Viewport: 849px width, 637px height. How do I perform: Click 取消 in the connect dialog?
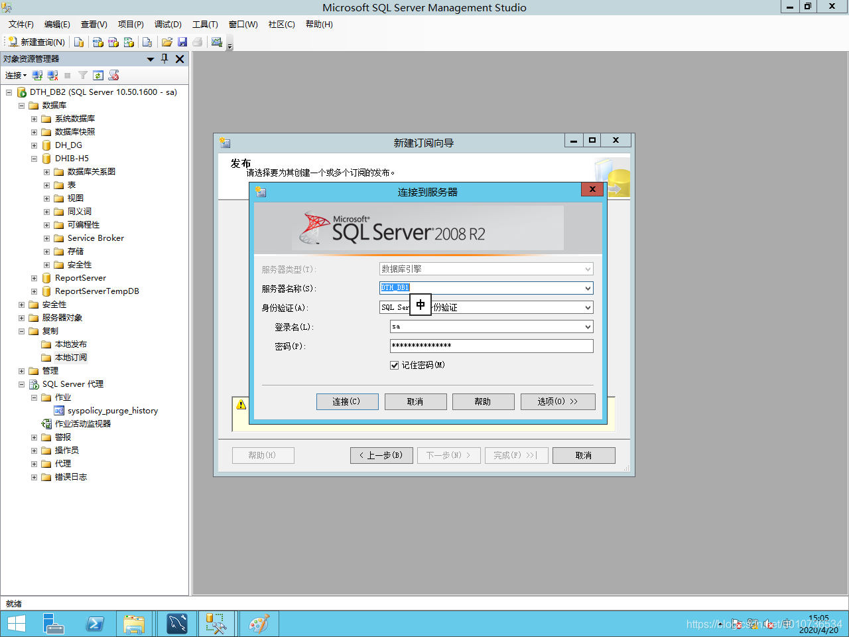click(415, 401)
